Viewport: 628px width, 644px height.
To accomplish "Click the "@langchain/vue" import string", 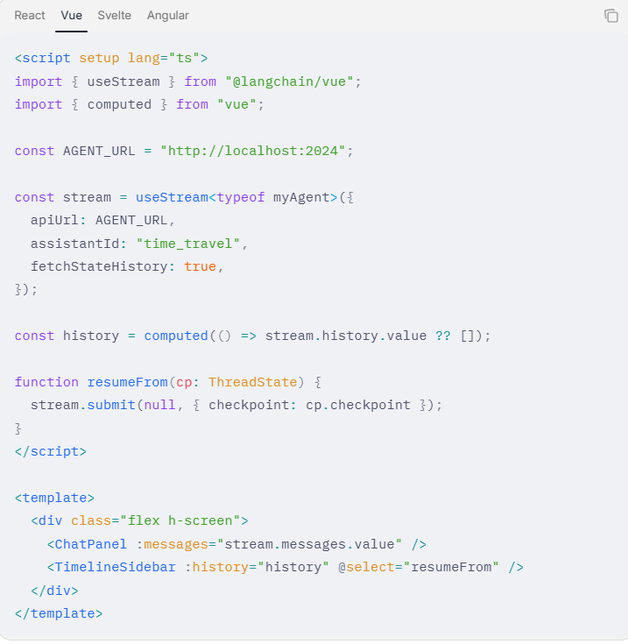I will click(x=289, y=81).
